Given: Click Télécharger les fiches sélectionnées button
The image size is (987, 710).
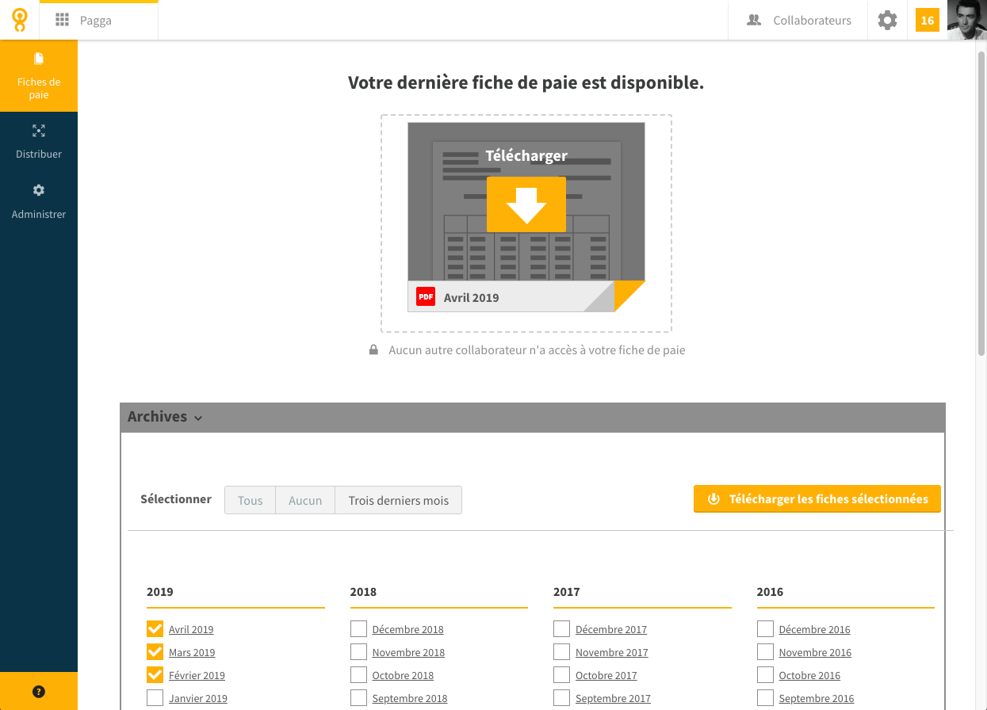Looking at the screenshot, I should coord(817,499).
